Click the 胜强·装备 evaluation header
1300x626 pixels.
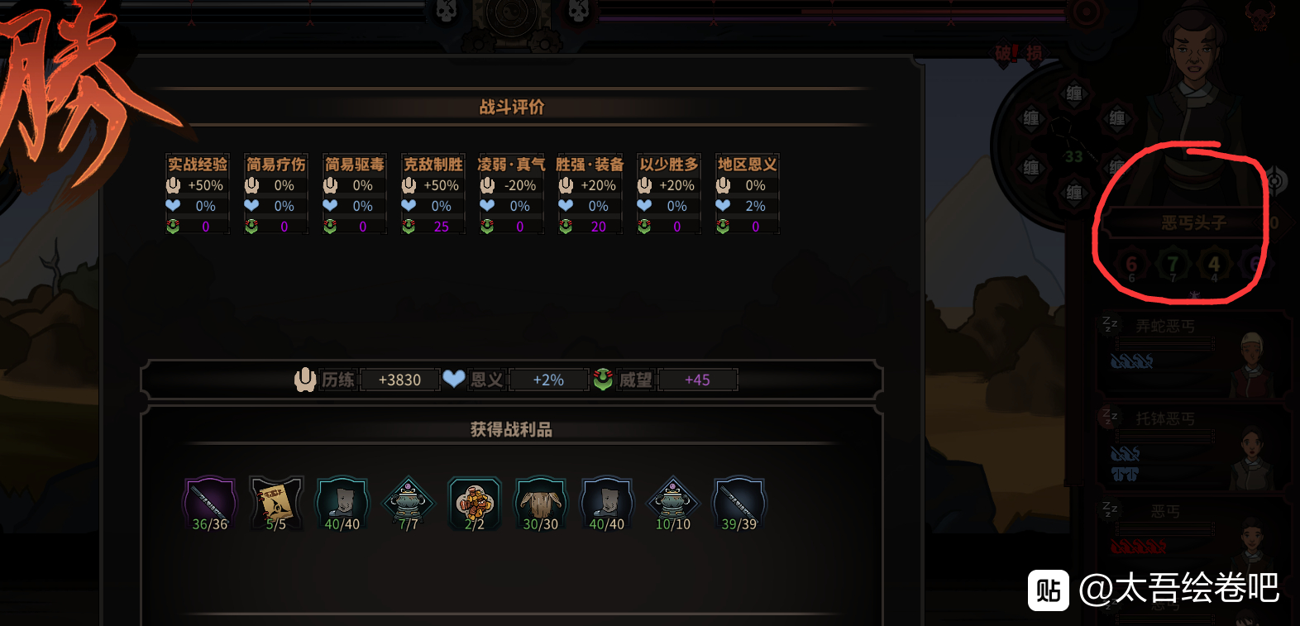[590, 165]
